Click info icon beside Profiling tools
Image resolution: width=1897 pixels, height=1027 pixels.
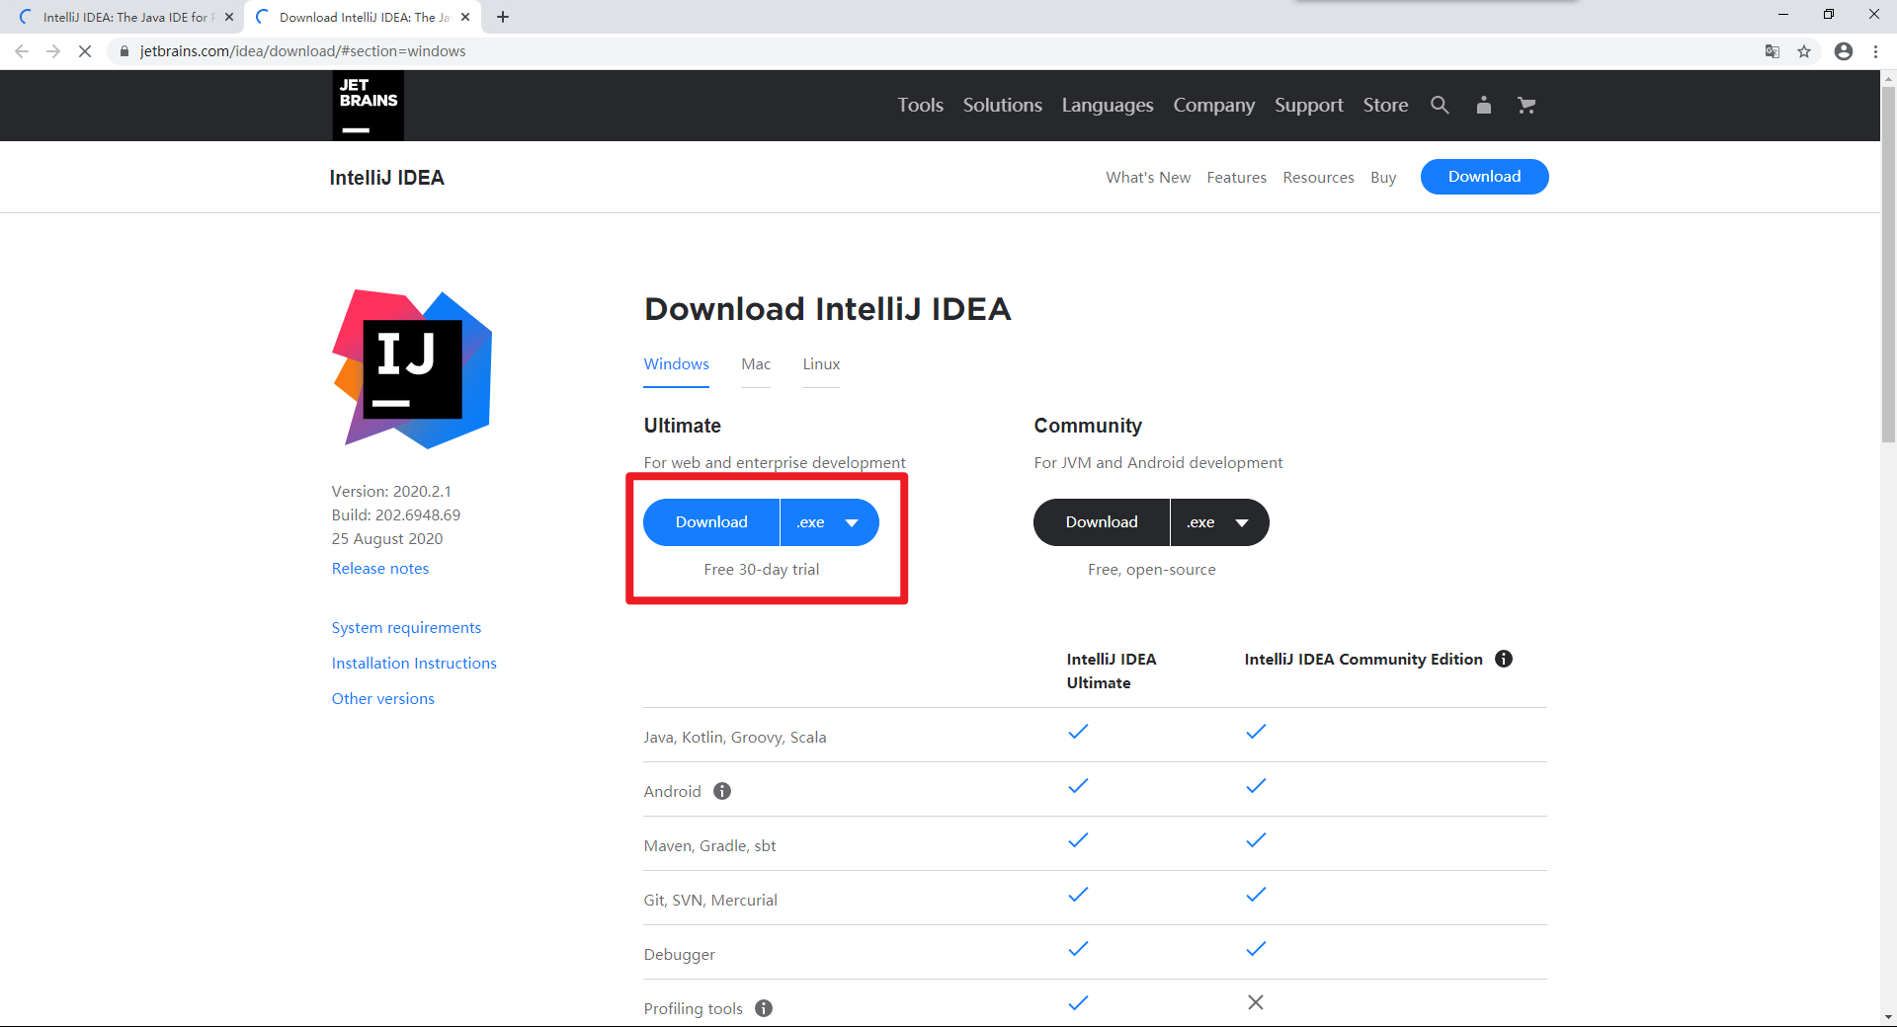point(764,1008)
